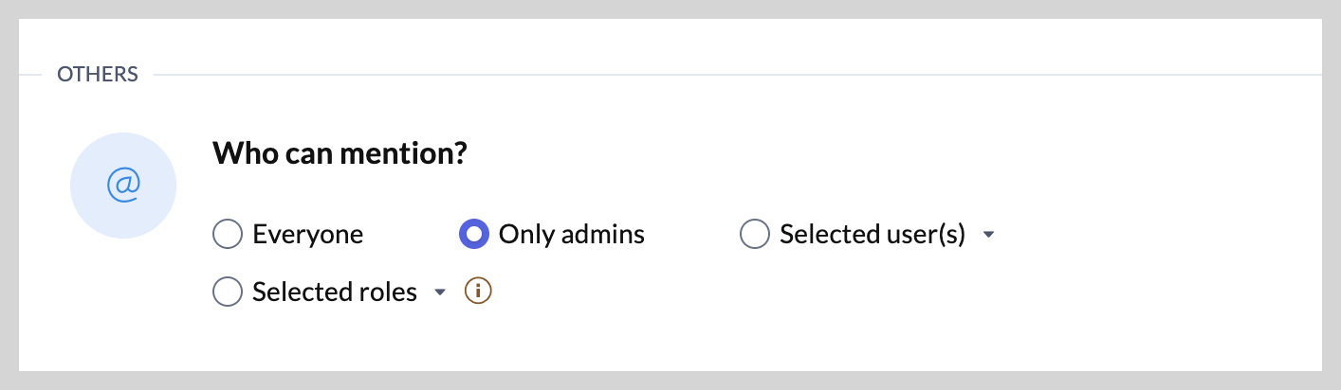Click the info icon beside Selected roles

point(478,292)
